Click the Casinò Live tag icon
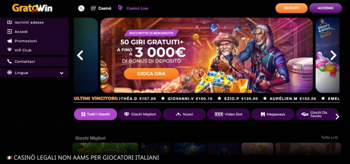 point(120,8)
